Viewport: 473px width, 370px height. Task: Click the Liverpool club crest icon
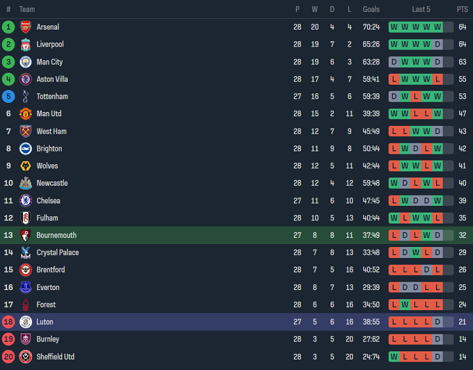pos(25,44)
